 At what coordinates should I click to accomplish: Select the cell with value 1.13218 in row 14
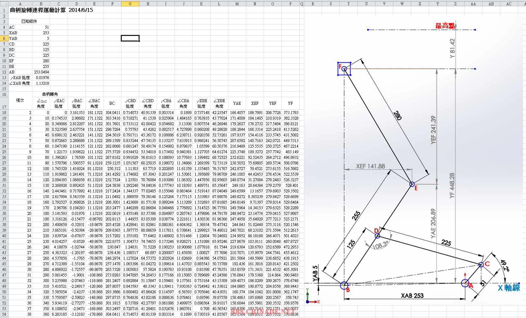[x=41, y=83]
